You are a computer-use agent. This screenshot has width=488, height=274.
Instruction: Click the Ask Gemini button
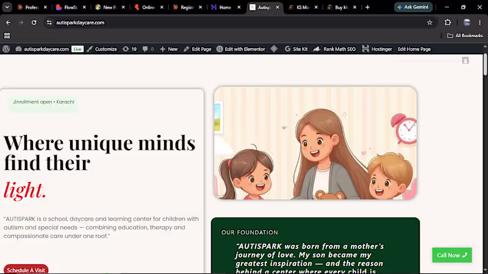point(413,7)
